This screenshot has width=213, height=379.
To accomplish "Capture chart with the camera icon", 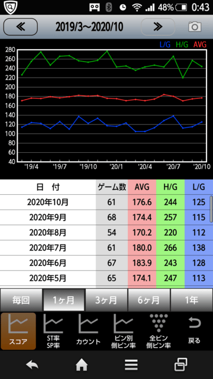I will 195,27.
